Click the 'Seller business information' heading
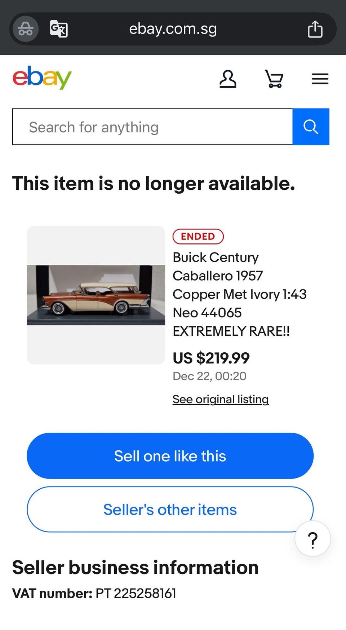 [136, 568]
